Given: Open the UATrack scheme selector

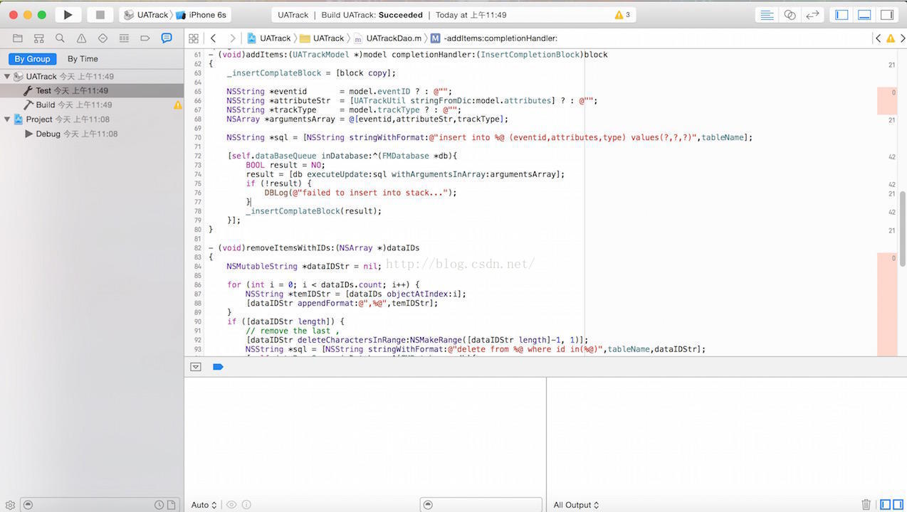Looking at the screenshot, I should [145, 15].
